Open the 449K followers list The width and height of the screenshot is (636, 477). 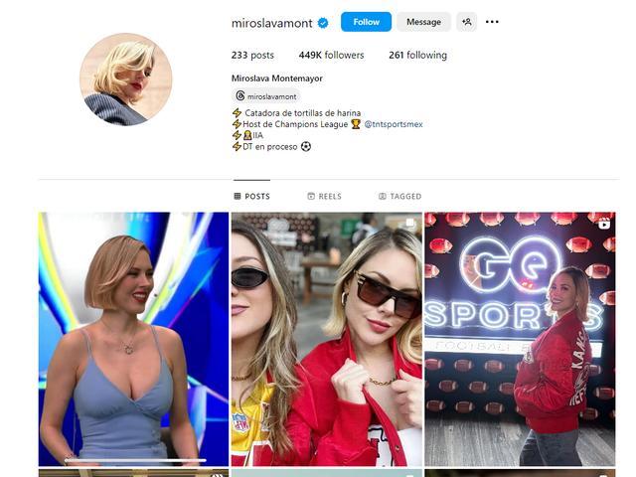(331, 56)
